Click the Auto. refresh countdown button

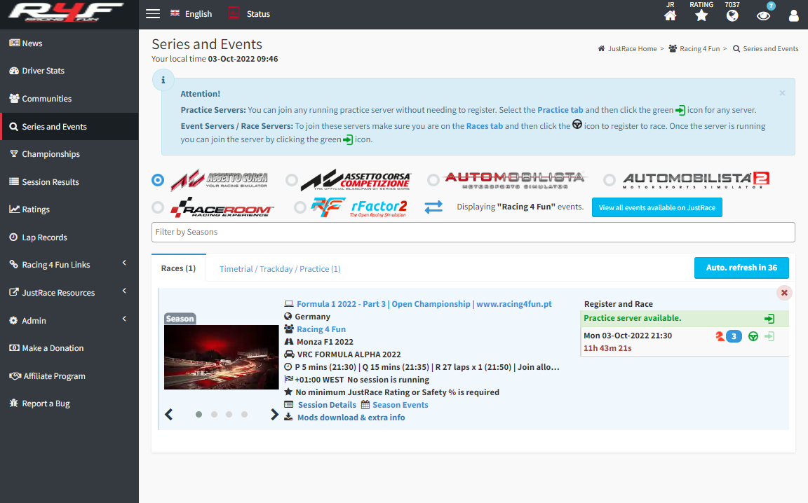pyautogui.click(x=741, y=268)
